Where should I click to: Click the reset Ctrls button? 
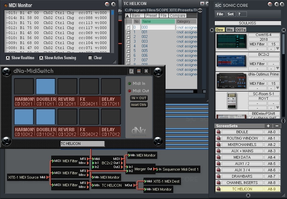click(139, 105)
